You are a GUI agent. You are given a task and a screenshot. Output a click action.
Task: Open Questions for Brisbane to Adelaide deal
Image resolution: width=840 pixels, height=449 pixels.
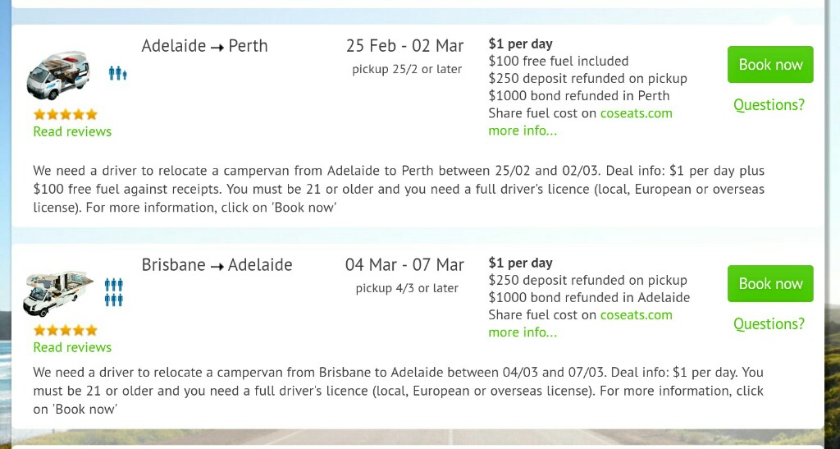(x=769, y=324)
